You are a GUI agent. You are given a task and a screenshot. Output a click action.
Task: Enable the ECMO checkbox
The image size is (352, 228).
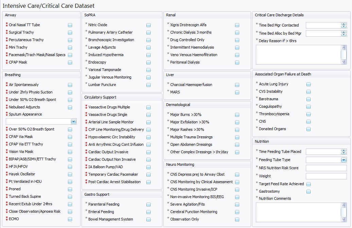pos(70,219)
